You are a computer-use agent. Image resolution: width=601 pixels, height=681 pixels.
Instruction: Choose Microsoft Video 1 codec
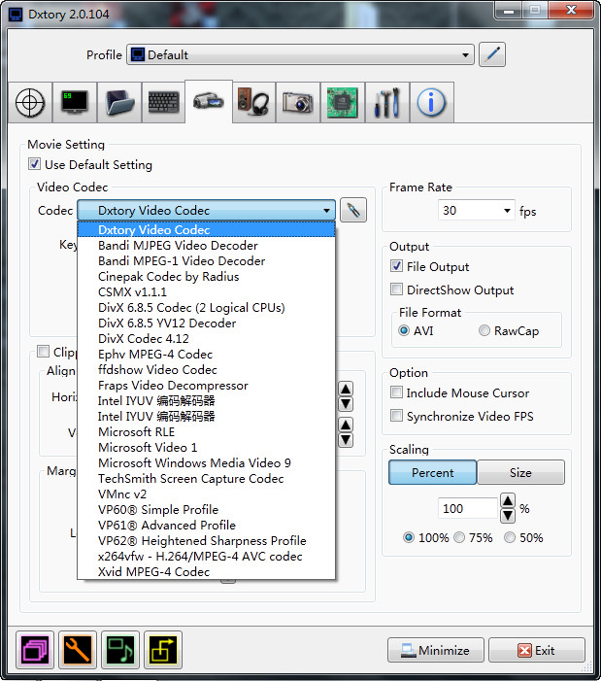tap(206, 447)
